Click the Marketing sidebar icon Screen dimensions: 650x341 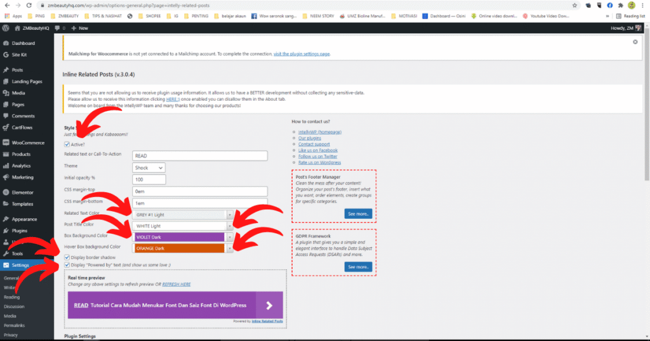point(6,177)
